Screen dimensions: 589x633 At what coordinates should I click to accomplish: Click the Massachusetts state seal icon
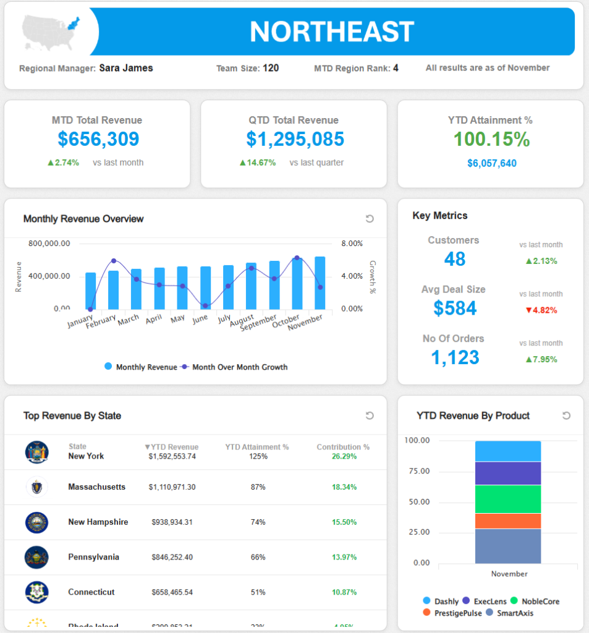click(x=36, y=487)
